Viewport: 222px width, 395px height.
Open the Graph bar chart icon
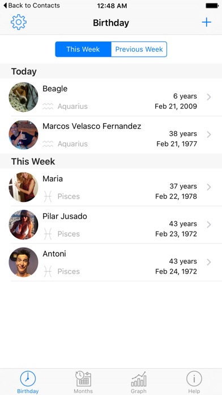(x=139, y=379)
